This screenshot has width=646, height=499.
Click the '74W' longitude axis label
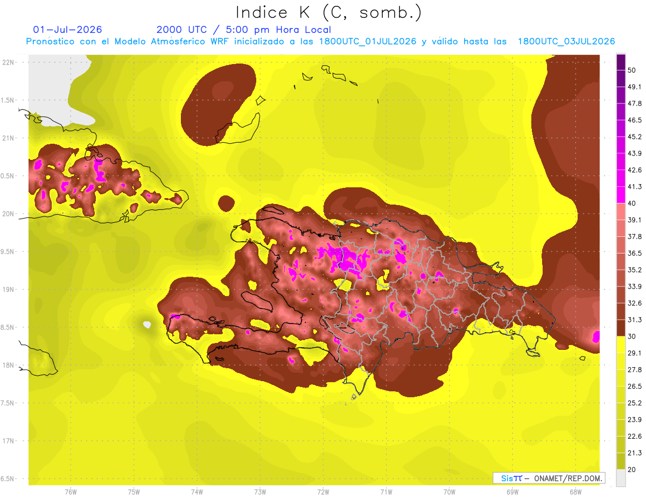pyautogui.click(x=196, y=492)
